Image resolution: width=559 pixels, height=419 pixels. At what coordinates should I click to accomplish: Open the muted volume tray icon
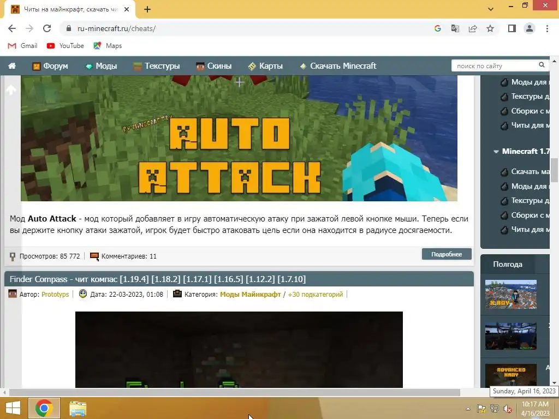508,409
